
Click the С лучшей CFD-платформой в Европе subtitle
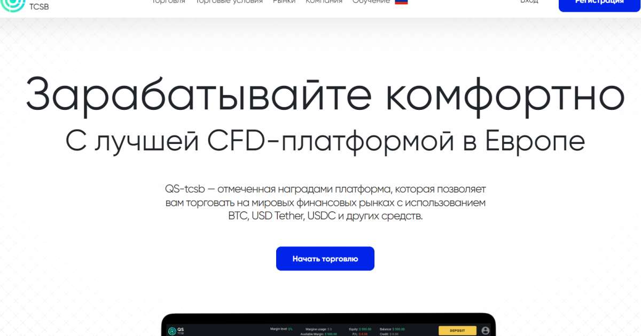pos(325,141)
